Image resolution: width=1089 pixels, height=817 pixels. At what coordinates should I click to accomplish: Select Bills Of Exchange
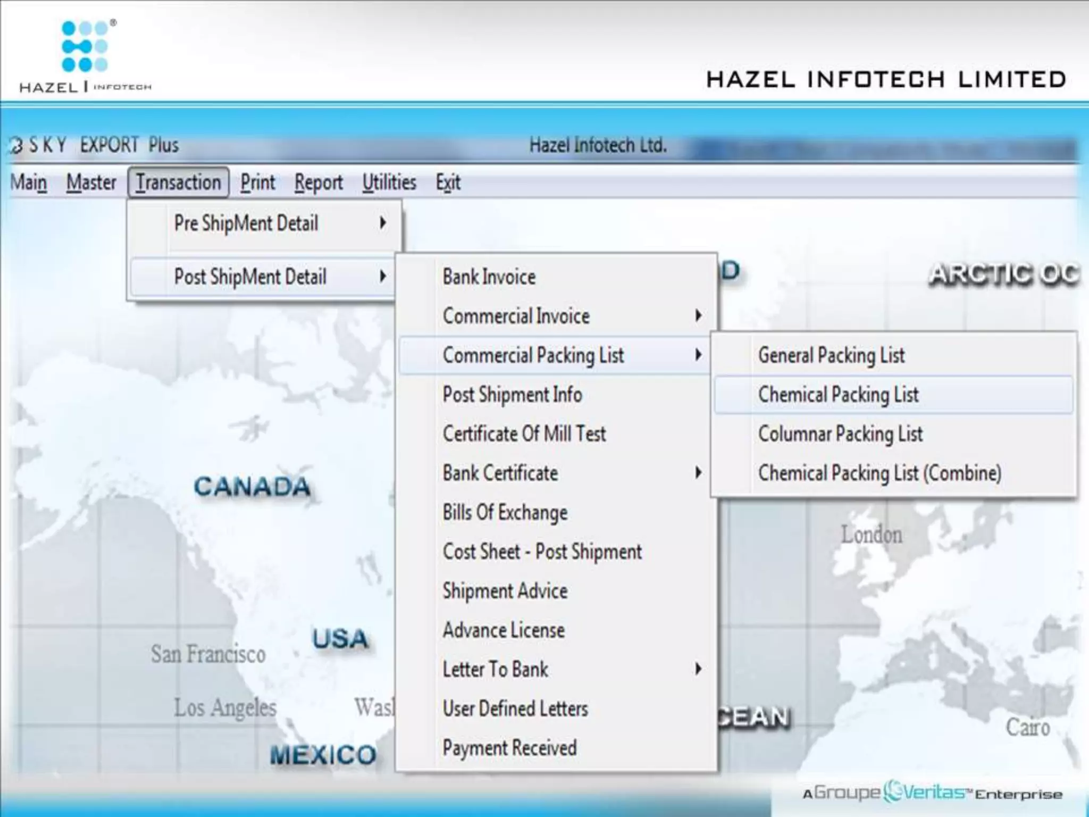[505, 512]
